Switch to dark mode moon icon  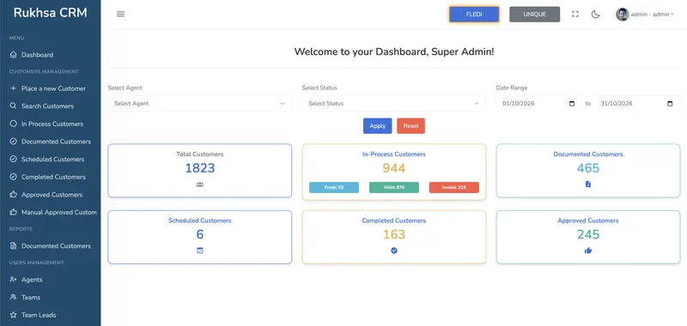click(595, 14)
